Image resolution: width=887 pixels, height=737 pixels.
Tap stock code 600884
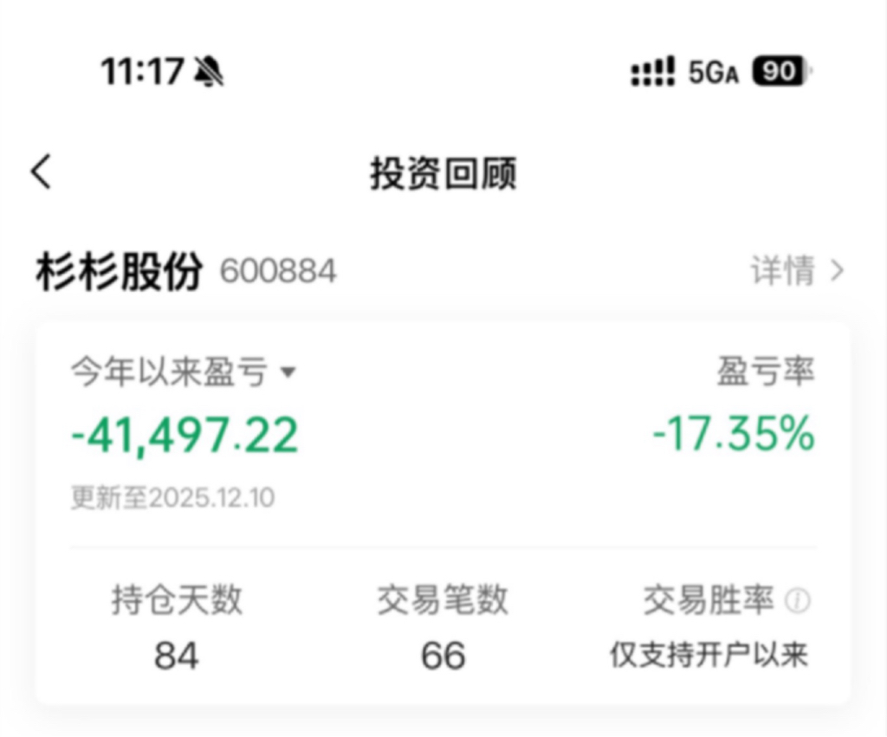278,271
